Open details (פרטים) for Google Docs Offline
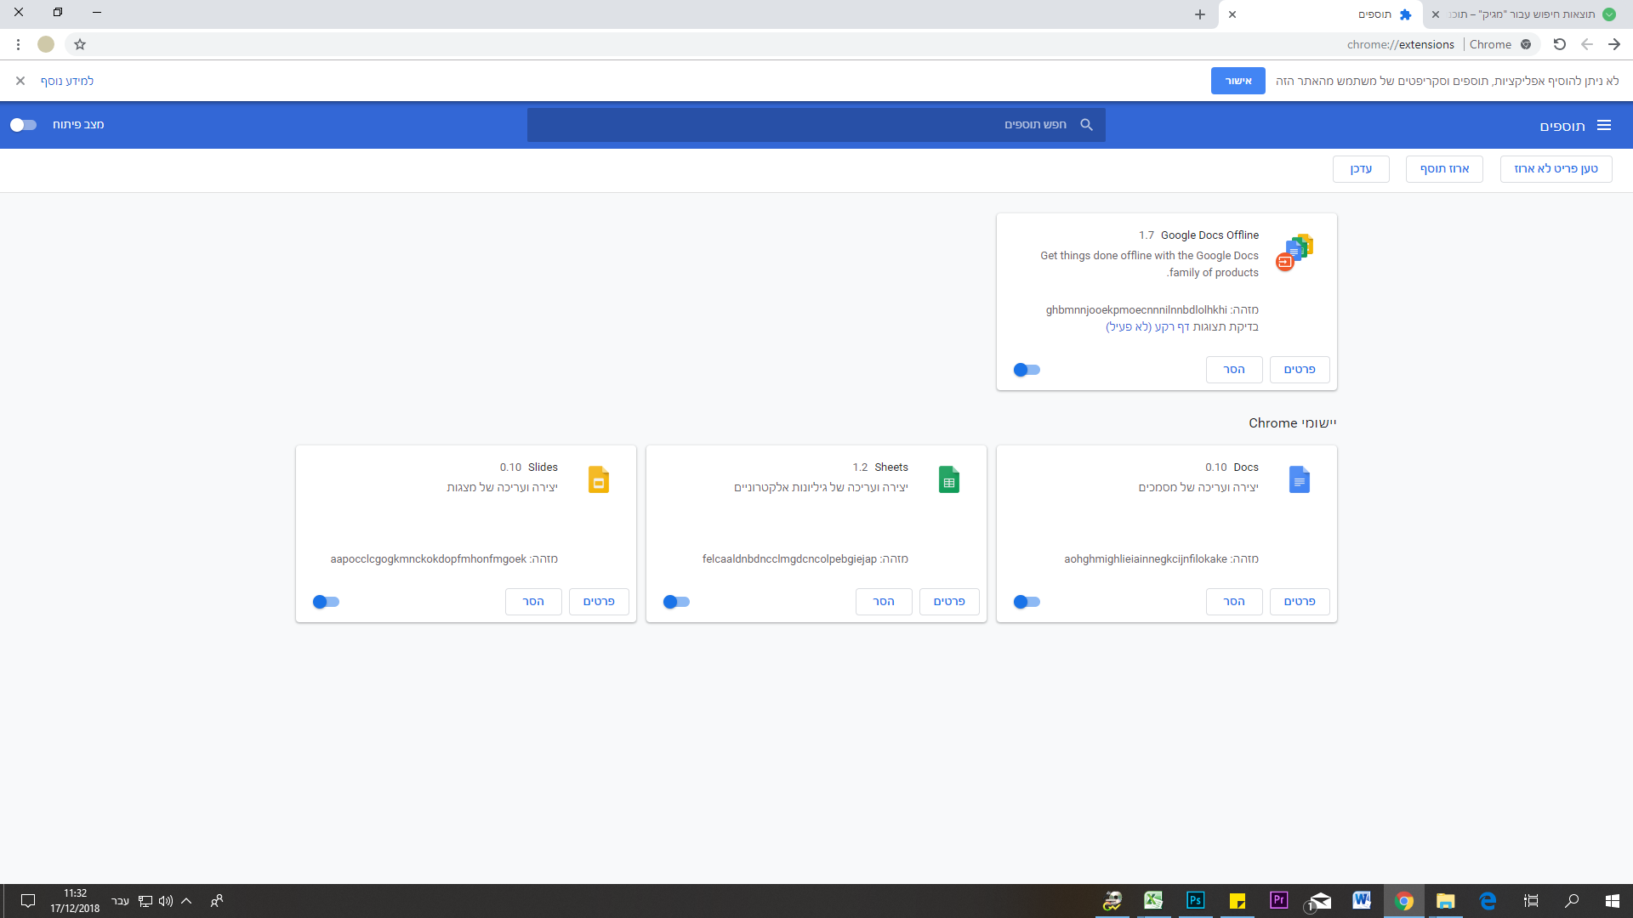The image size is (1633, 918). pos(1299,370)
